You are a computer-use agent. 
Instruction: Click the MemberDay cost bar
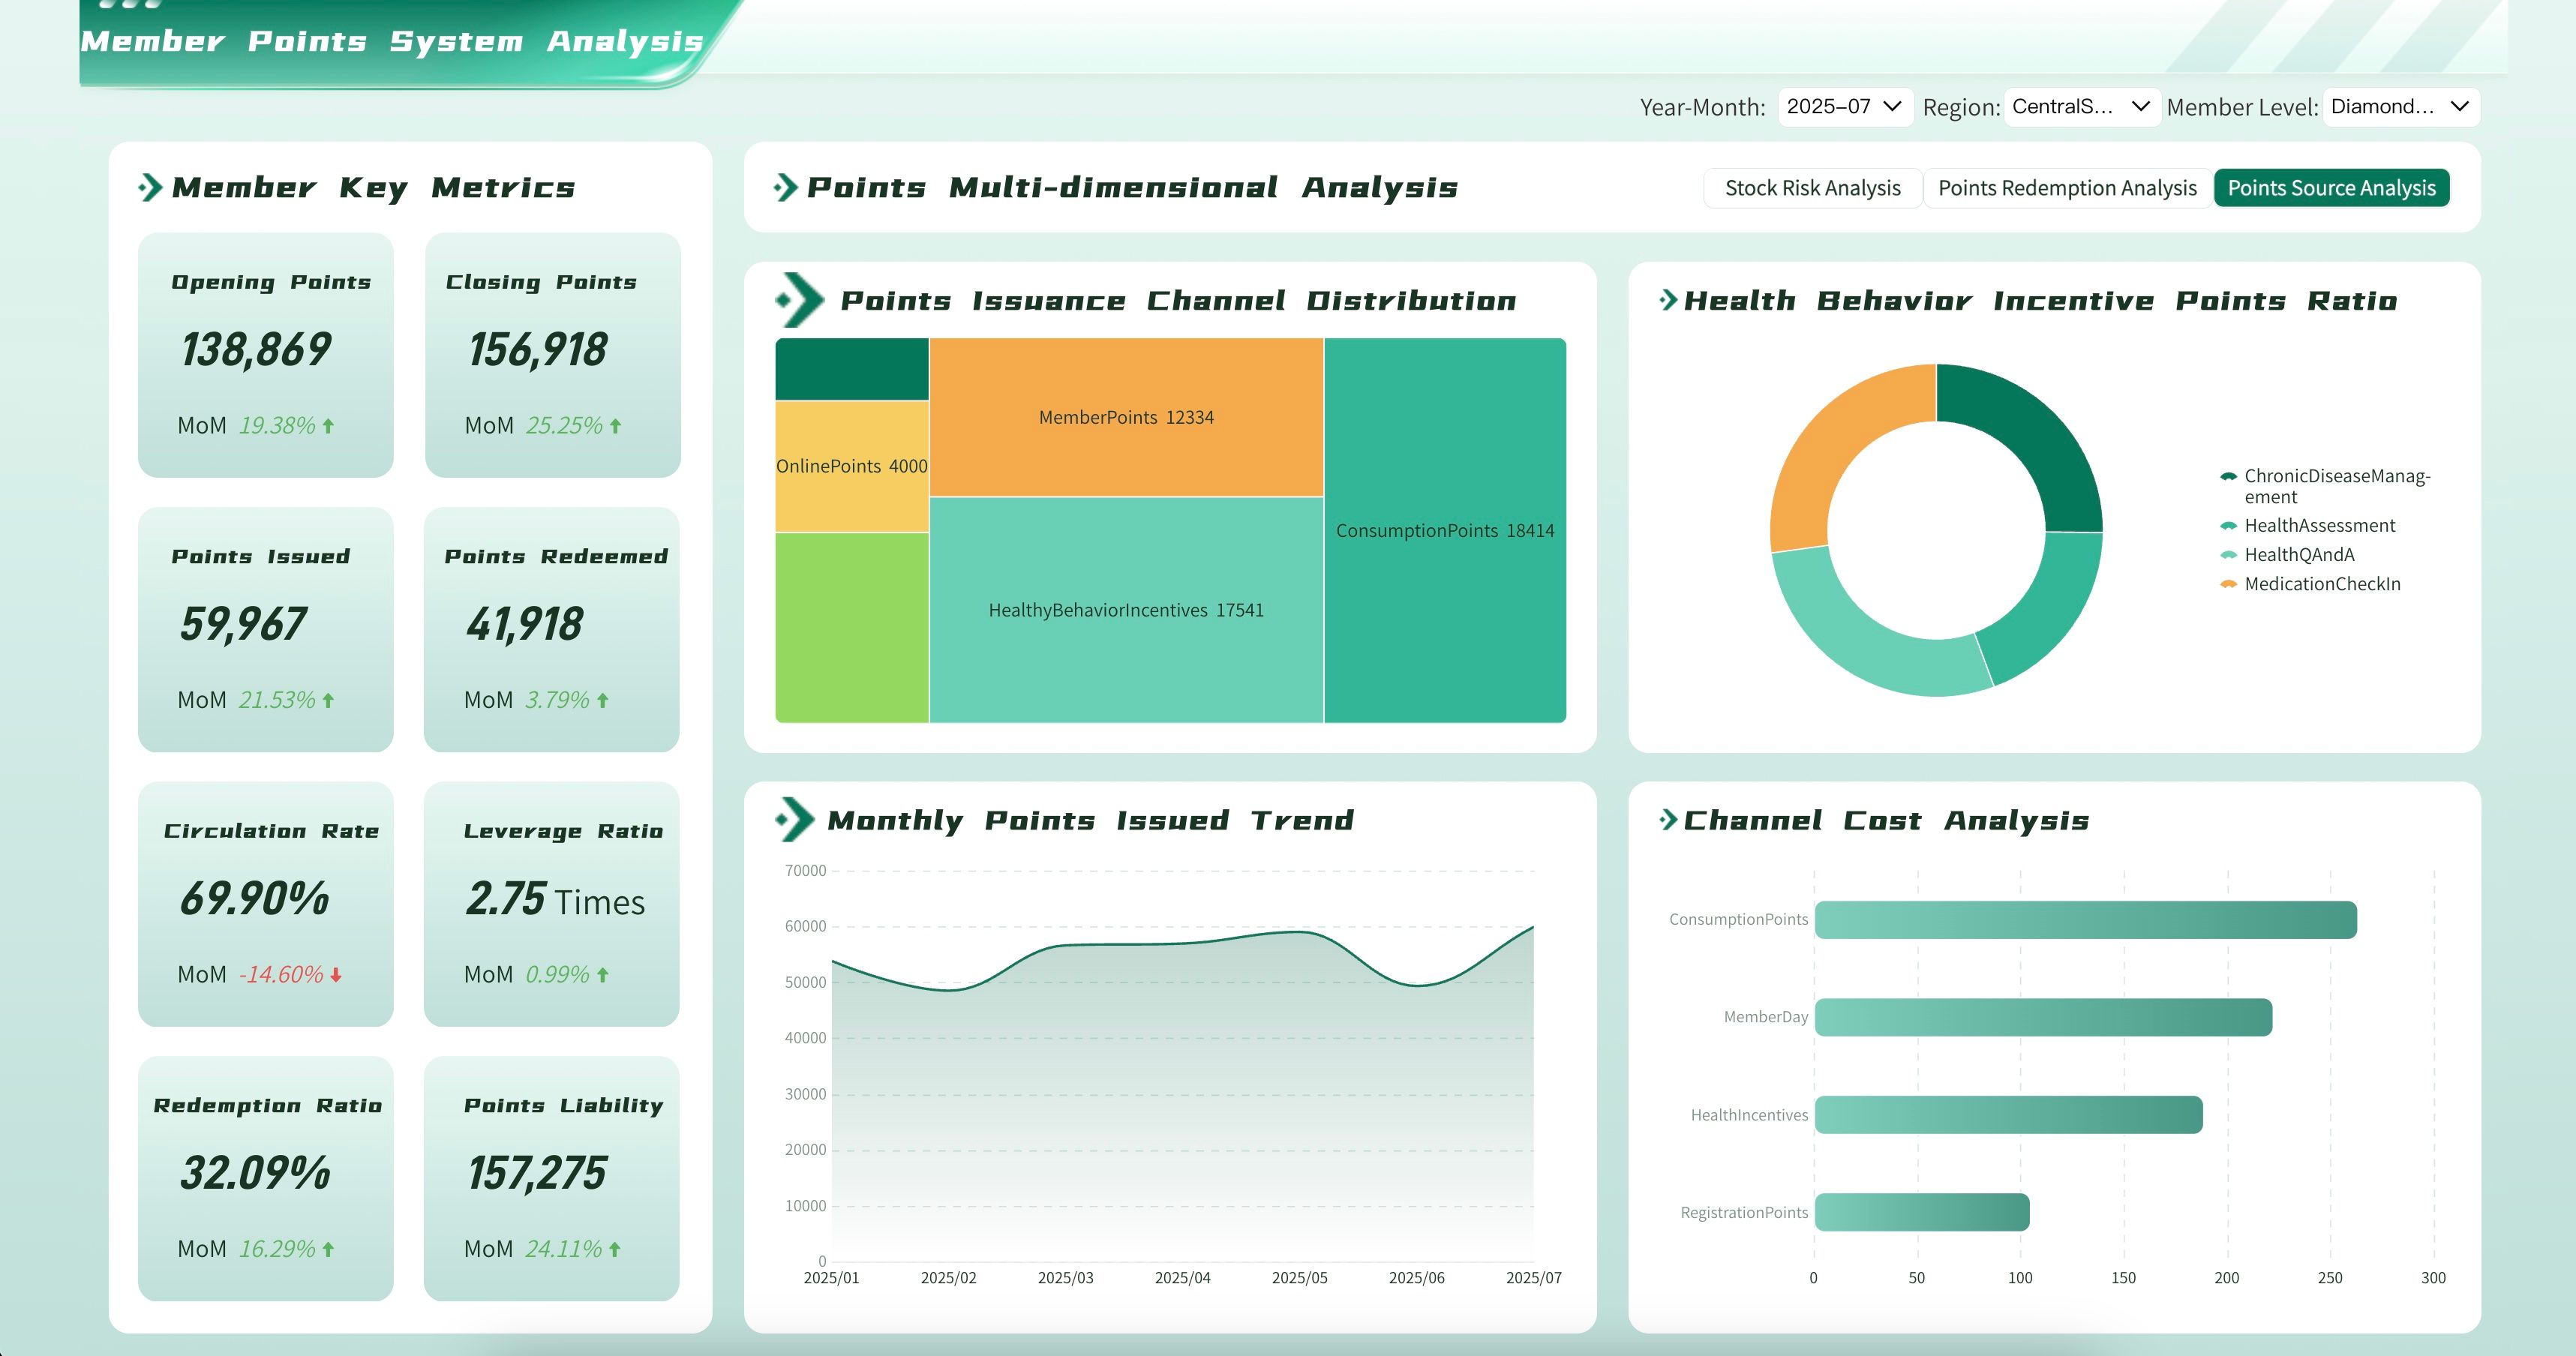tap(2043, 1017)
